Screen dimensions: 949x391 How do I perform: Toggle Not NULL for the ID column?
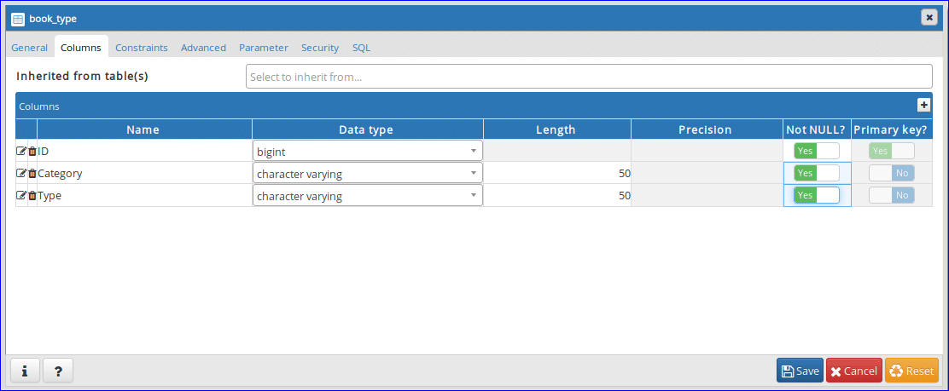[816, 151]
